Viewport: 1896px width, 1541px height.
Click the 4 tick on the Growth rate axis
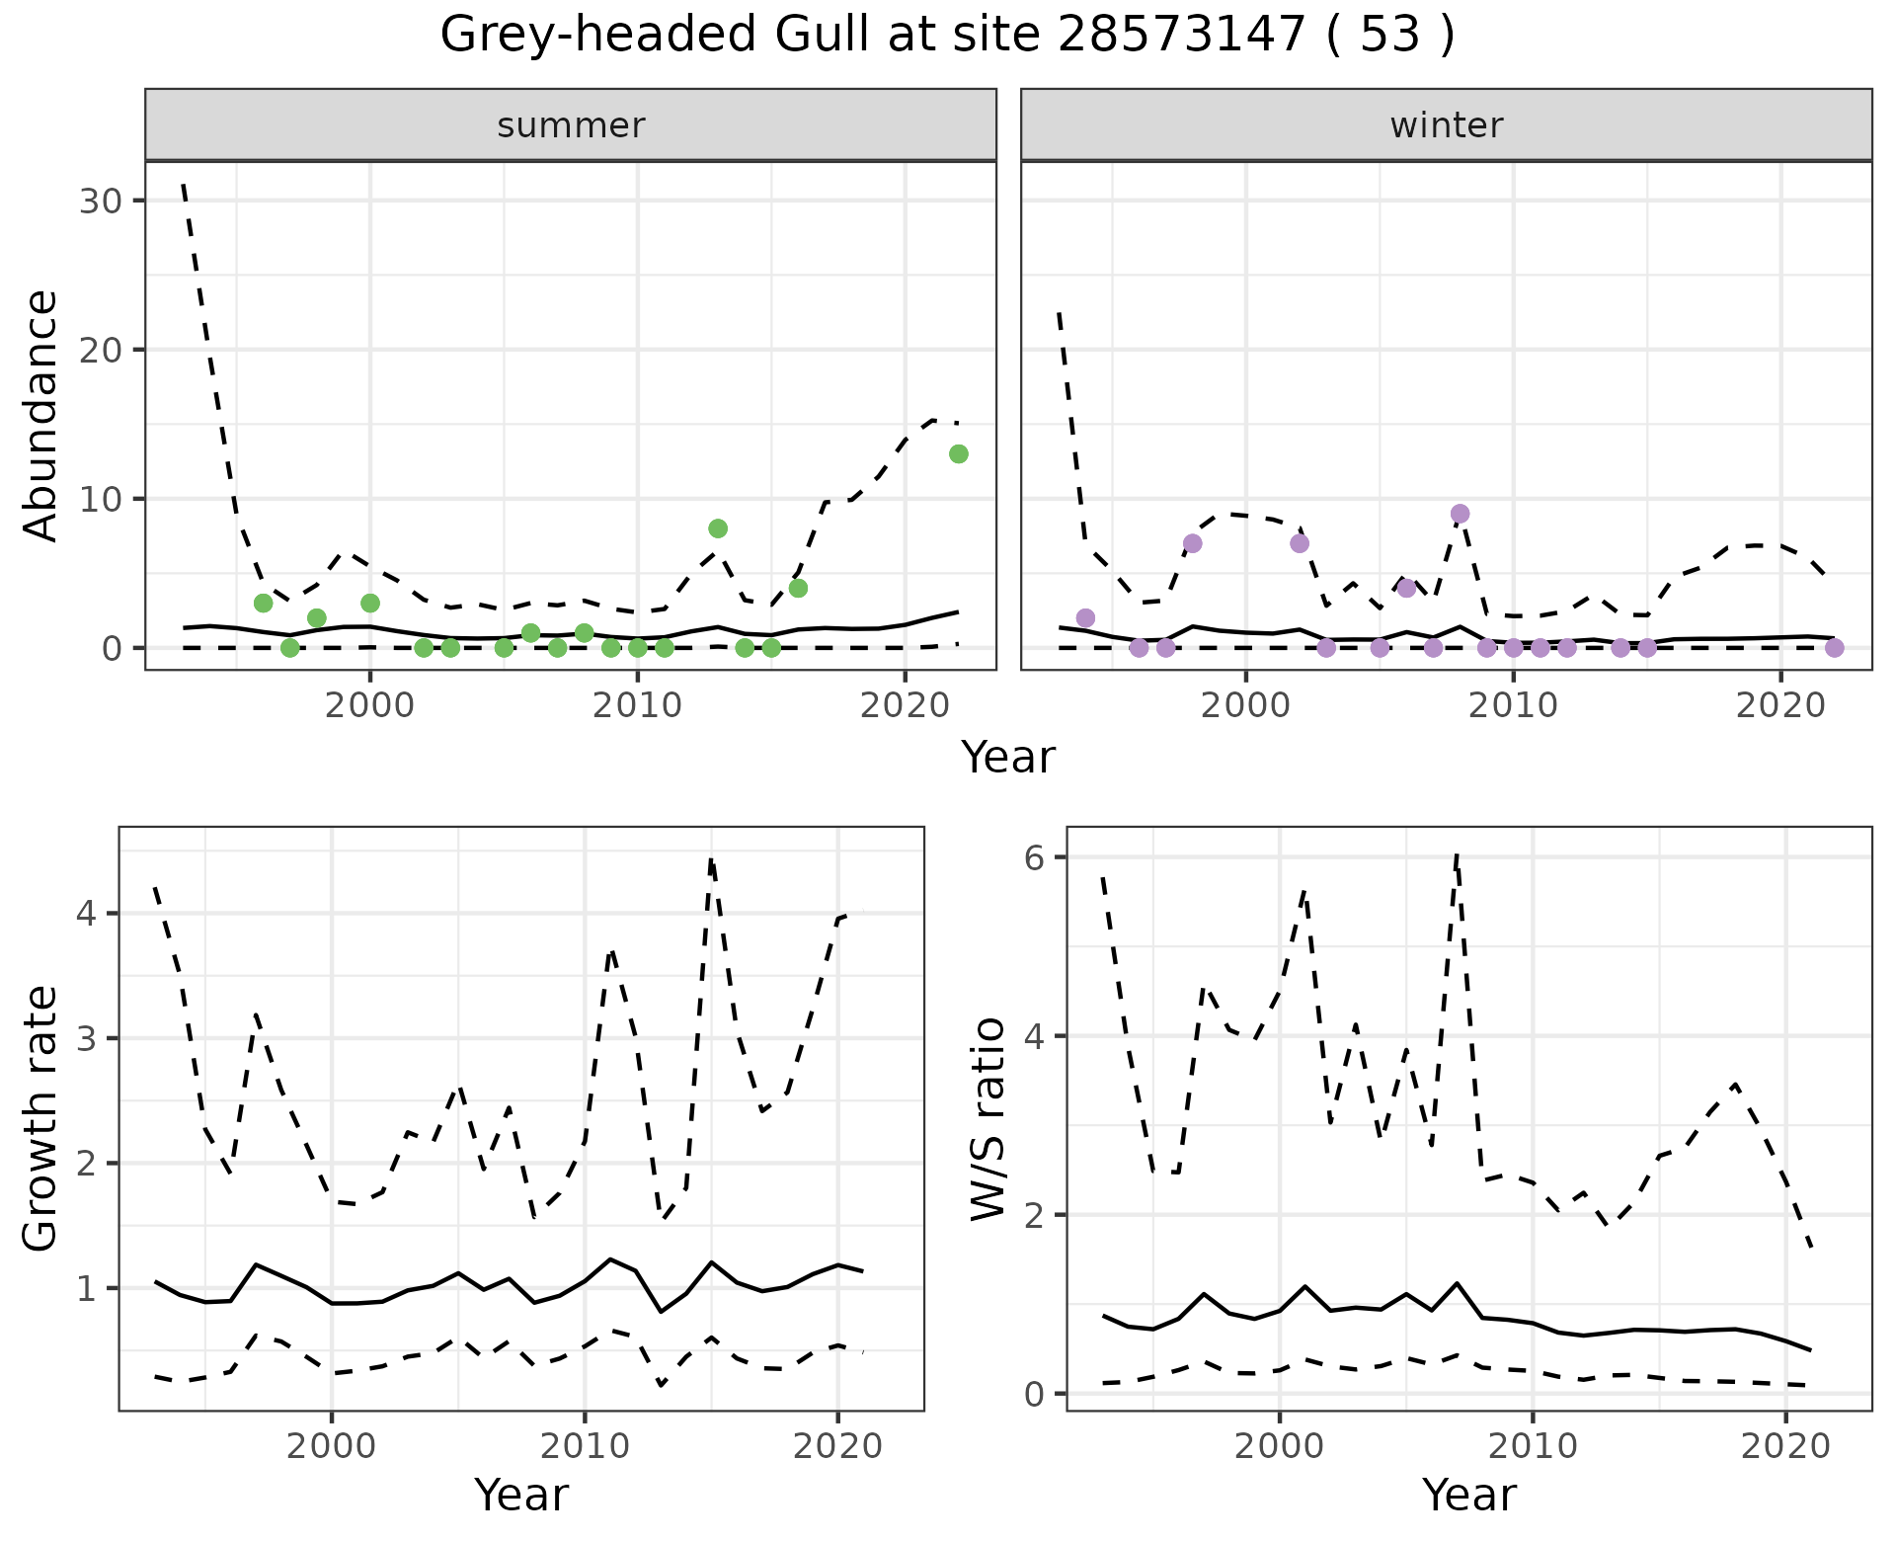[87, 913]
